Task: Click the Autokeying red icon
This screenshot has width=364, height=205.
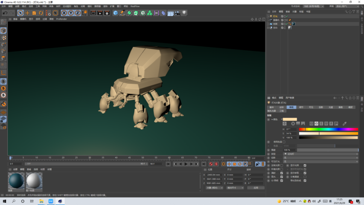Action: (x=216, y=164)
